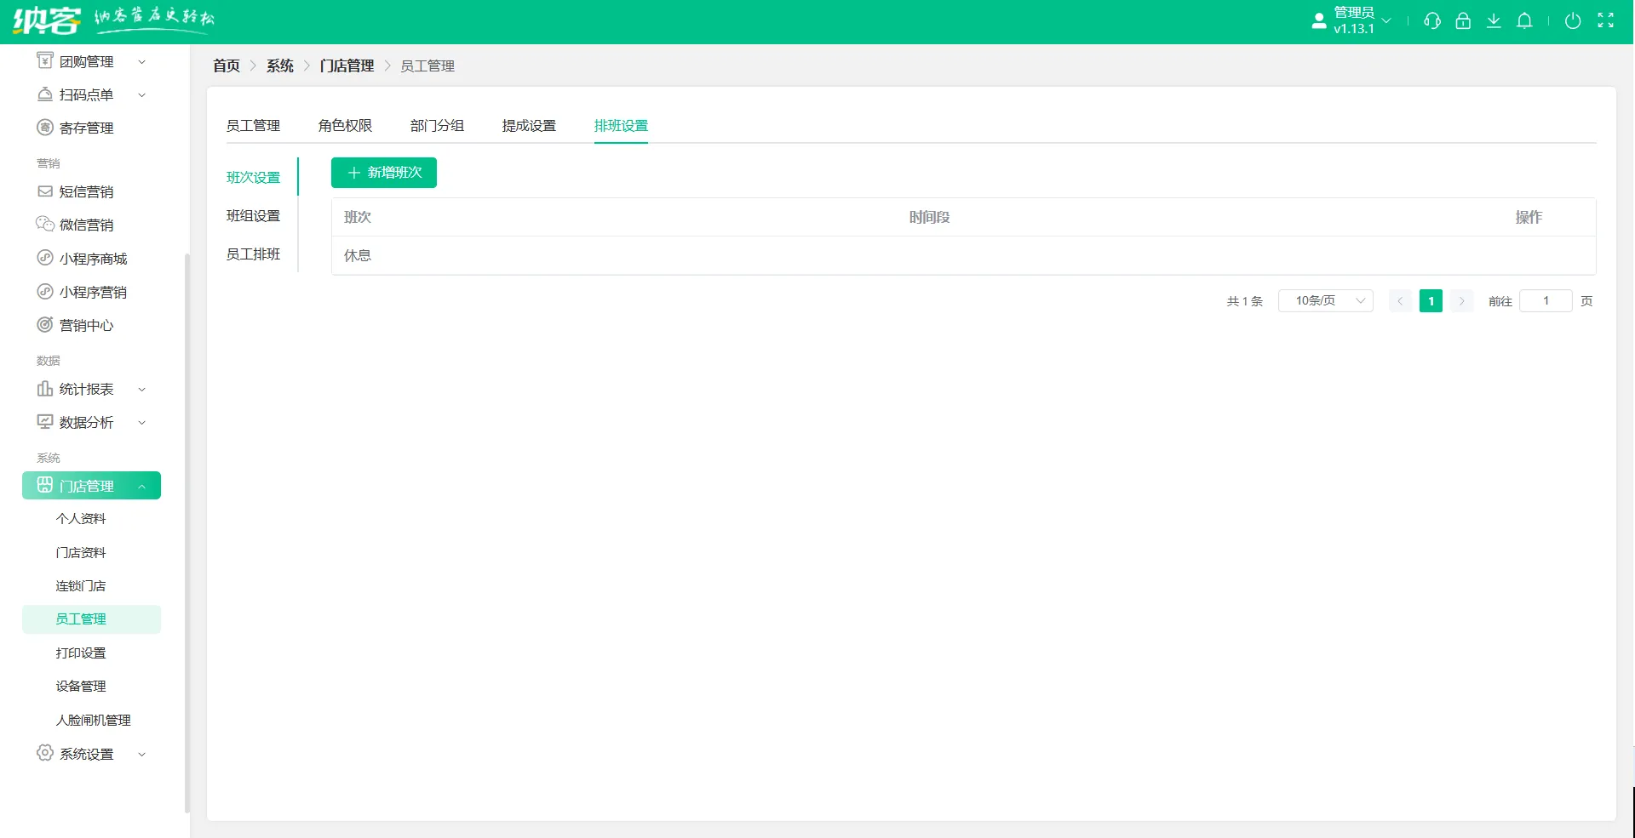Click the 新增班次 button

[384, 173]
